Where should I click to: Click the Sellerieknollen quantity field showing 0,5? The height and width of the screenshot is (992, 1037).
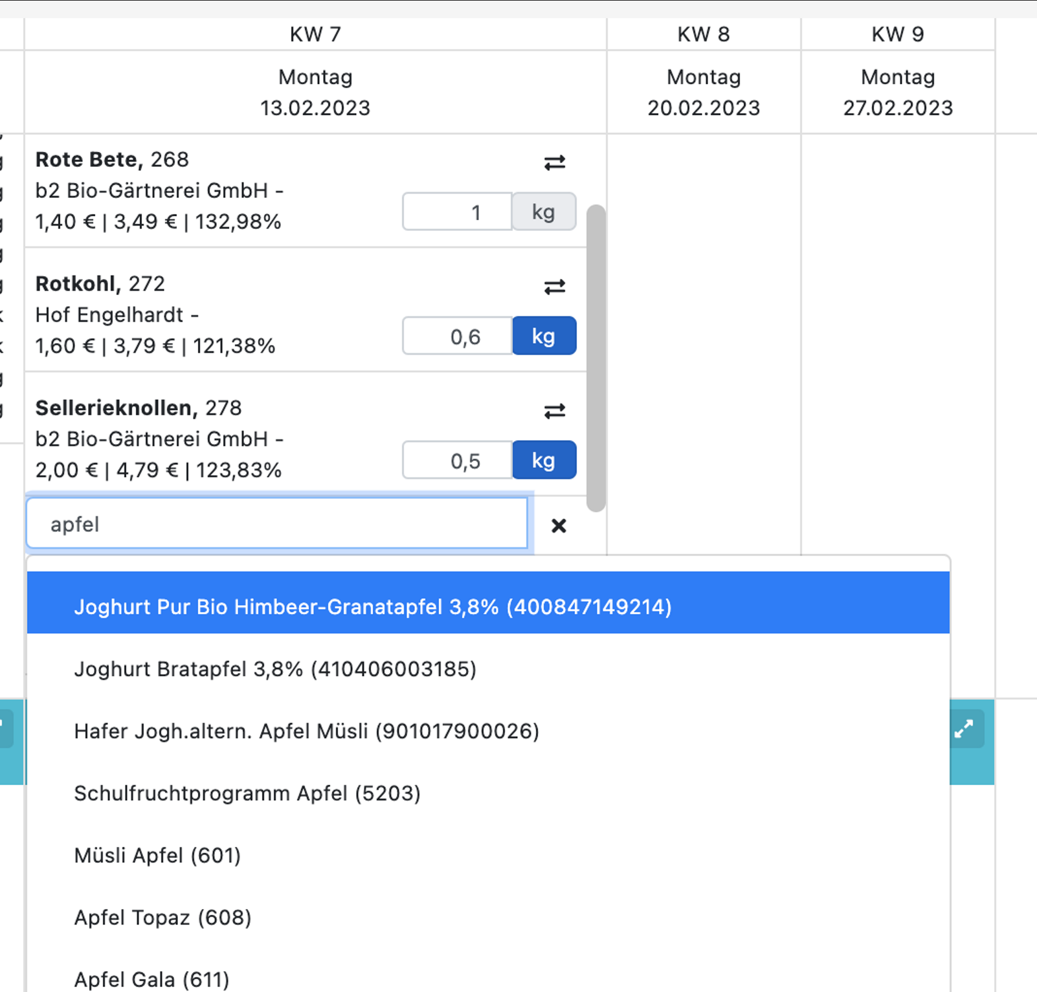coord(457,460)
